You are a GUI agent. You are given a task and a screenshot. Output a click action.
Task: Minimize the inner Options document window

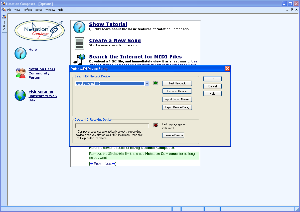(287, 10)
